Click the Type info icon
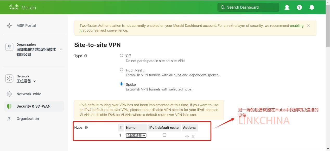 pos(86,56)
